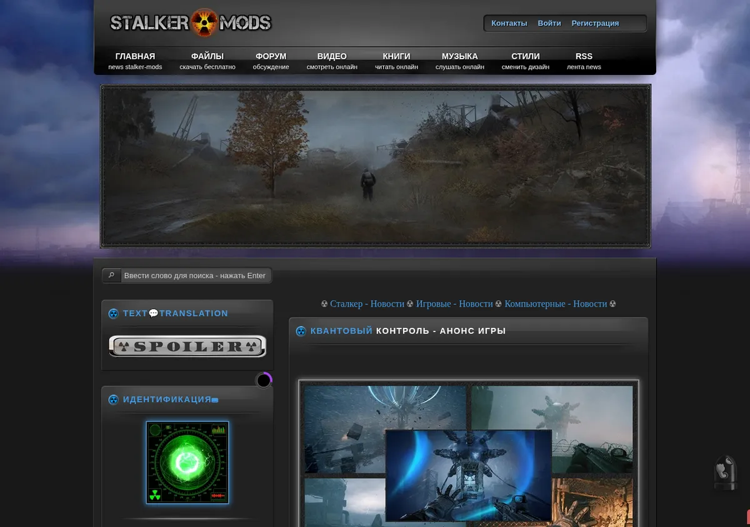Open the Контакты link

(x=509, y=23)
